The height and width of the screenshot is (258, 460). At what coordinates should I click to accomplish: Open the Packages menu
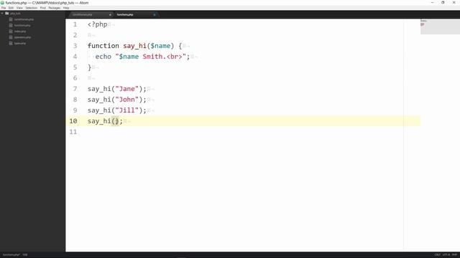[x=55, y=8]
